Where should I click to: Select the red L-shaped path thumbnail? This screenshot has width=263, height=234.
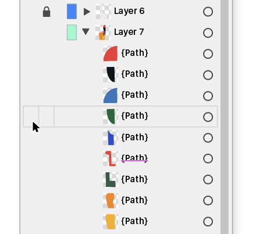[x=111, y=158]
